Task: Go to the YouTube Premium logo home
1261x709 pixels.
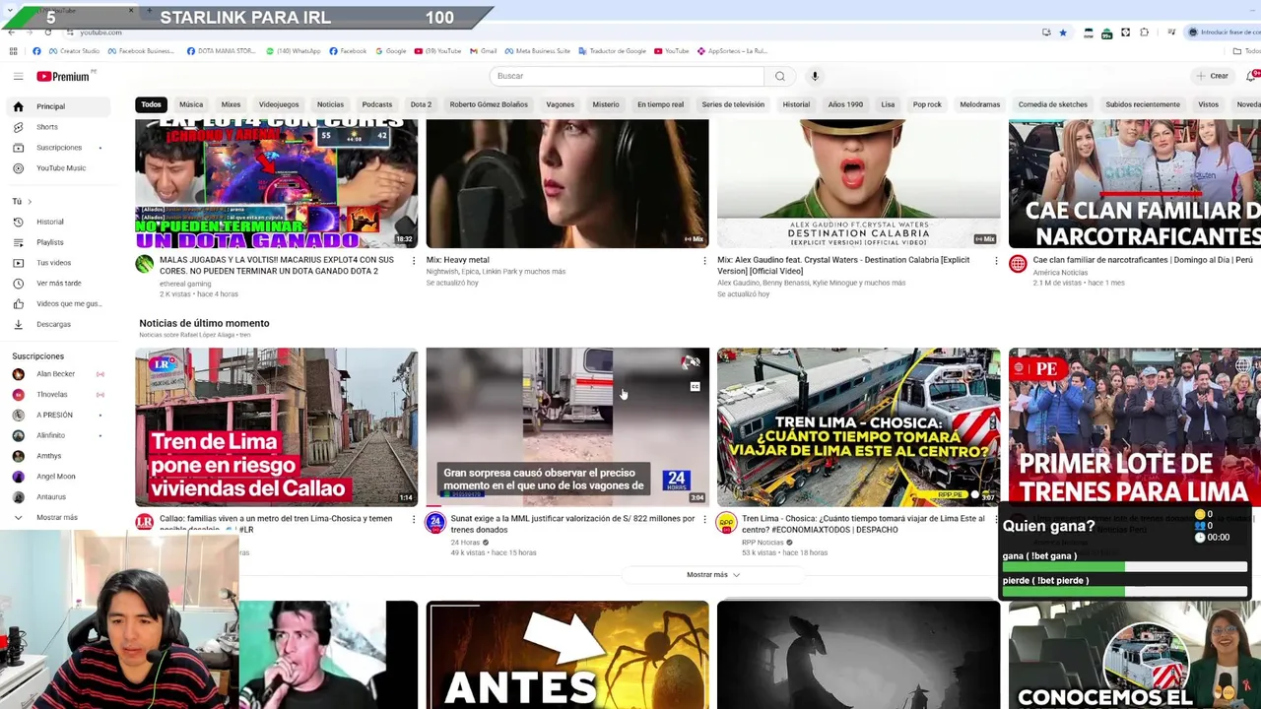Action: [x=65, y=76]
